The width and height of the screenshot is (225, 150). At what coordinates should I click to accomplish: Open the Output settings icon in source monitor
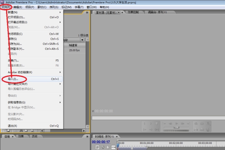(208, 124)
